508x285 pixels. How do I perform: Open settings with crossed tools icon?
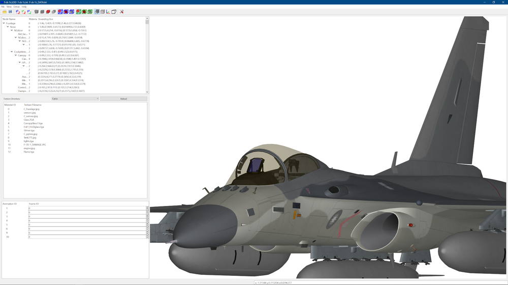point(121,12)
